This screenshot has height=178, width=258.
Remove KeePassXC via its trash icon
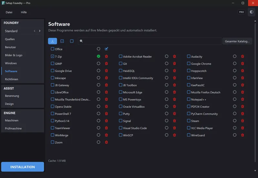pos(243,85)
